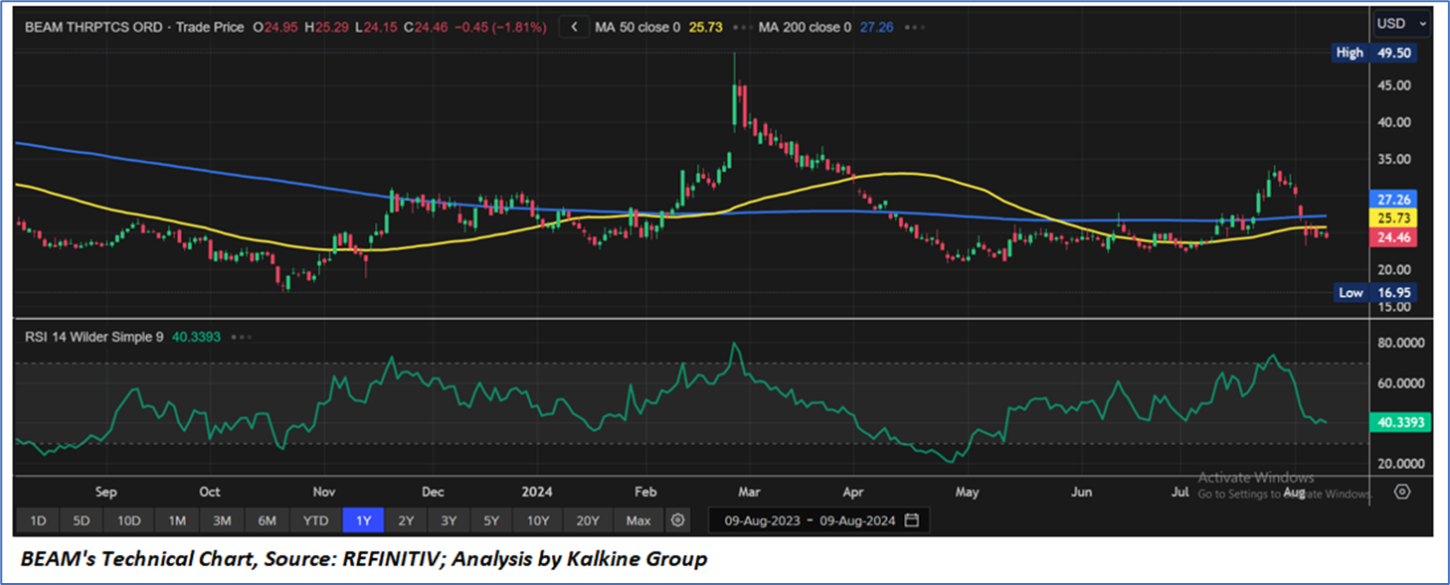Open the time range settings gear
Screen dimensions: 1450x585
coord(677,520)
